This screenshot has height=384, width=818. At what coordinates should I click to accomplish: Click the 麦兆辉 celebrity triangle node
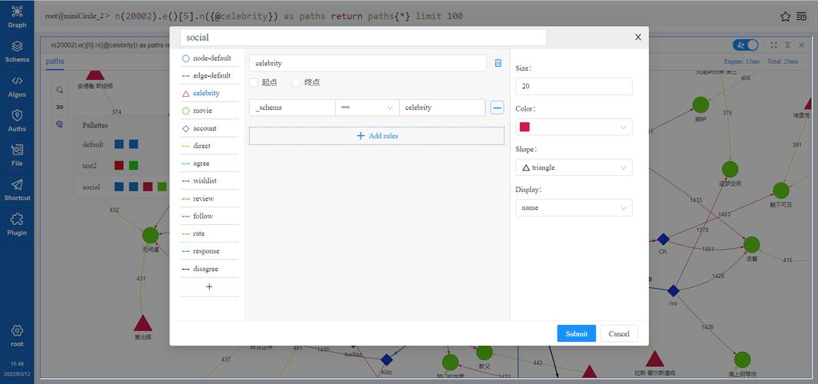[142, 323]
